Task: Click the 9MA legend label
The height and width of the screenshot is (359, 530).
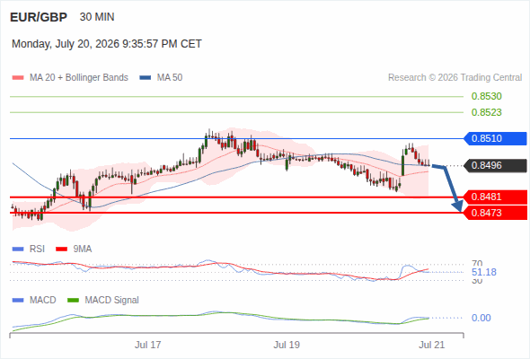Action: click(x=83, y=250)
